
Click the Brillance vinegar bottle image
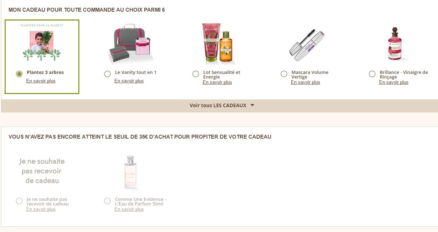[394, 44]
